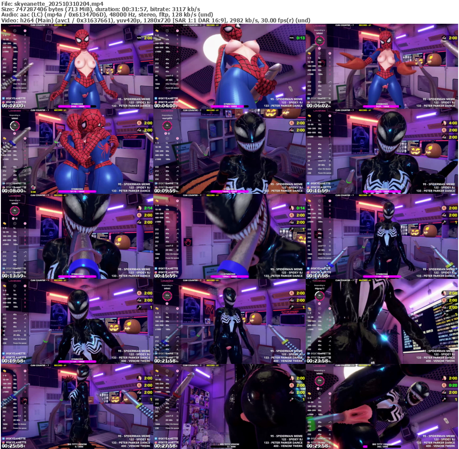Open the frame thumbnail stamped 00:17:58
This screenshot has height=449, width=459.
tap(382, 236)
